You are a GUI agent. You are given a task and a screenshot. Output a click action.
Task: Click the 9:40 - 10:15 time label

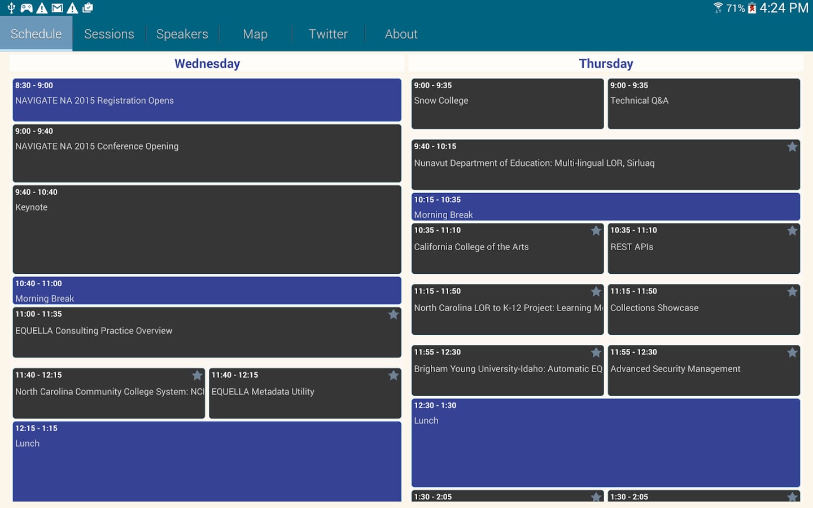pyautogui.click(x=435, y=146)
